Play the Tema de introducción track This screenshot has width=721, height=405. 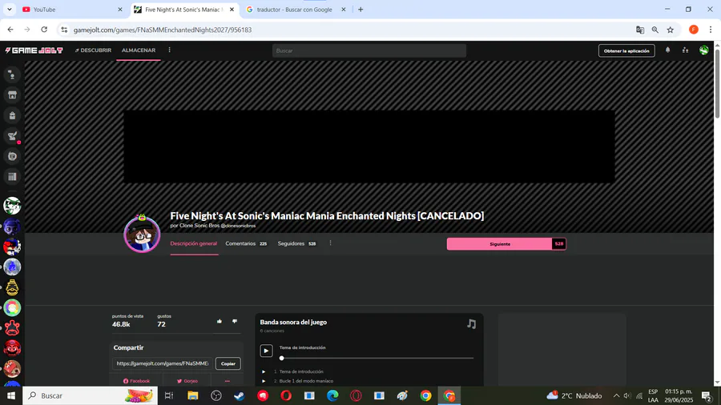tap(266, 351)
